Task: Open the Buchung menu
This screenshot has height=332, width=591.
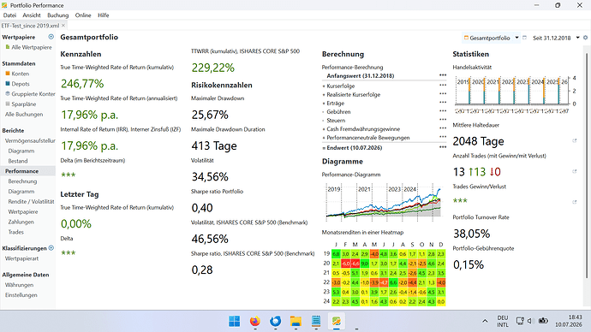Action: (58, 15)
